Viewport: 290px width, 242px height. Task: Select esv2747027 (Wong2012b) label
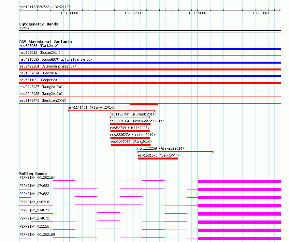(x=41, y=87)
